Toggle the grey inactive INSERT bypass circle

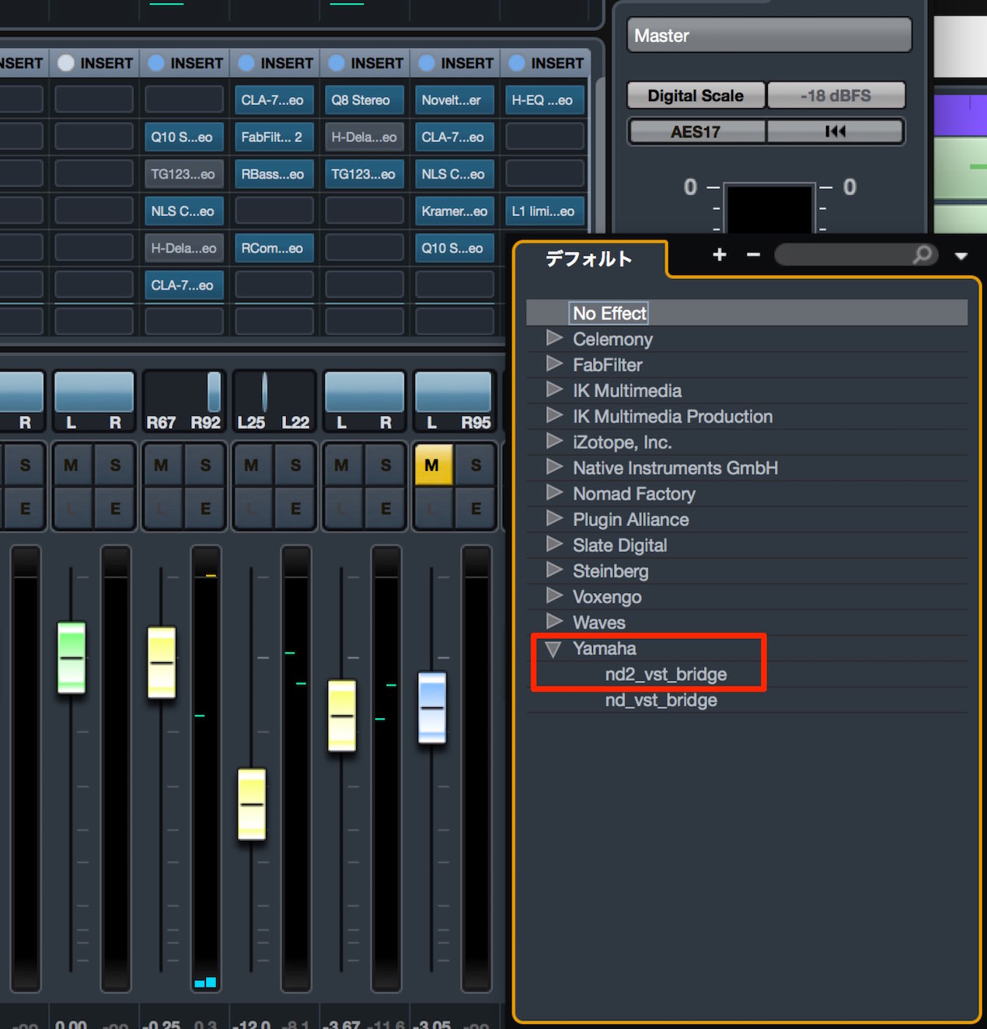(66, 63)
